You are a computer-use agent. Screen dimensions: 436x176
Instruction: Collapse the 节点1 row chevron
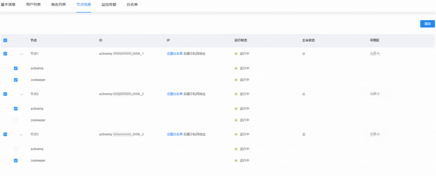click(21, 54)
